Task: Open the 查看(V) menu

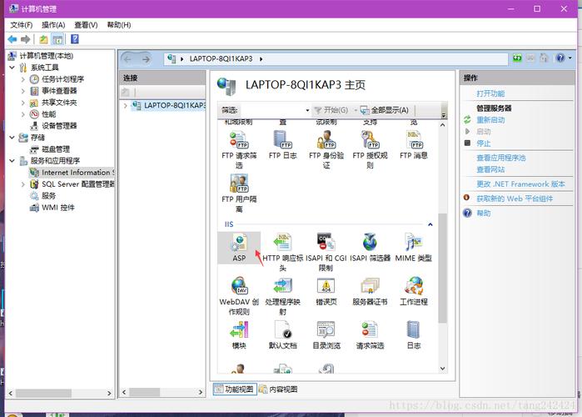Action: [x=86, y=25]
